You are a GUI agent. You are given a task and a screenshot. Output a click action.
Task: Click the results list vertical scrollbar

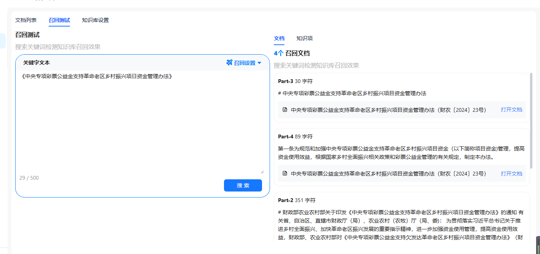pyautogui.click(x=531, y=121)
